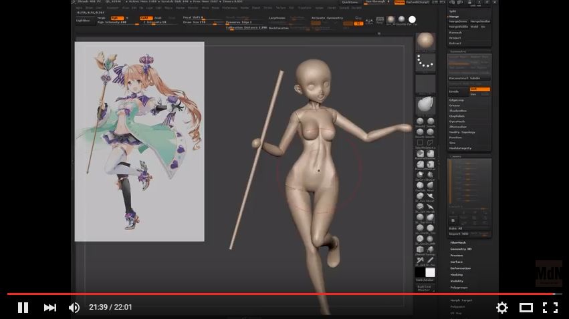The image size is (569, 319).
Task: Open the dots stroke type selector
Action: 425,63
